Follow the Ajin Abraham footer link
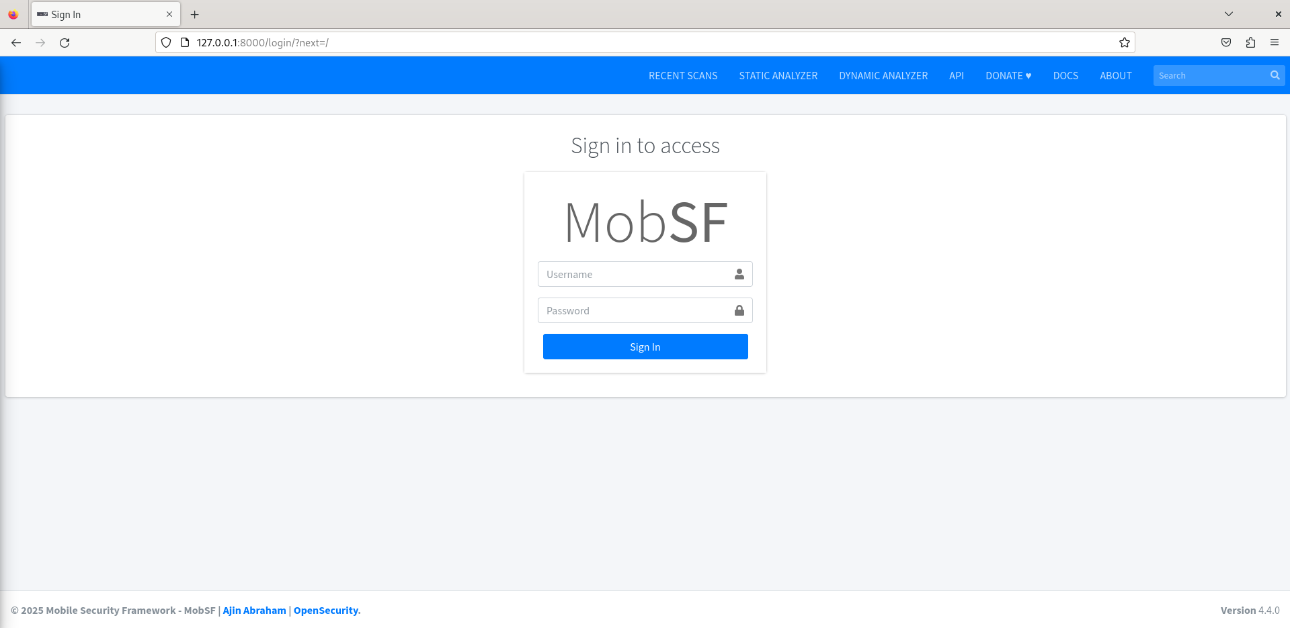 pyautogui.click(x=255, y=611)
